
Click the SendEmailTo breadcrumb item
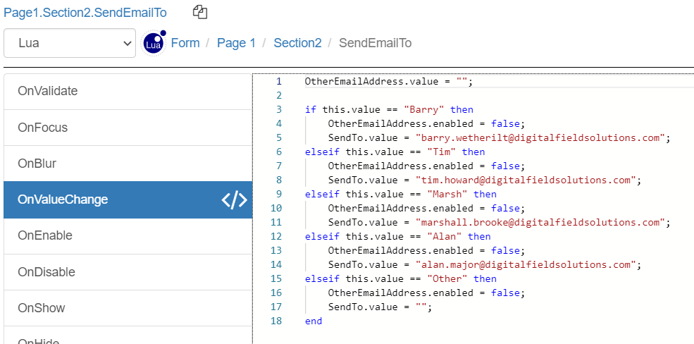375,43
